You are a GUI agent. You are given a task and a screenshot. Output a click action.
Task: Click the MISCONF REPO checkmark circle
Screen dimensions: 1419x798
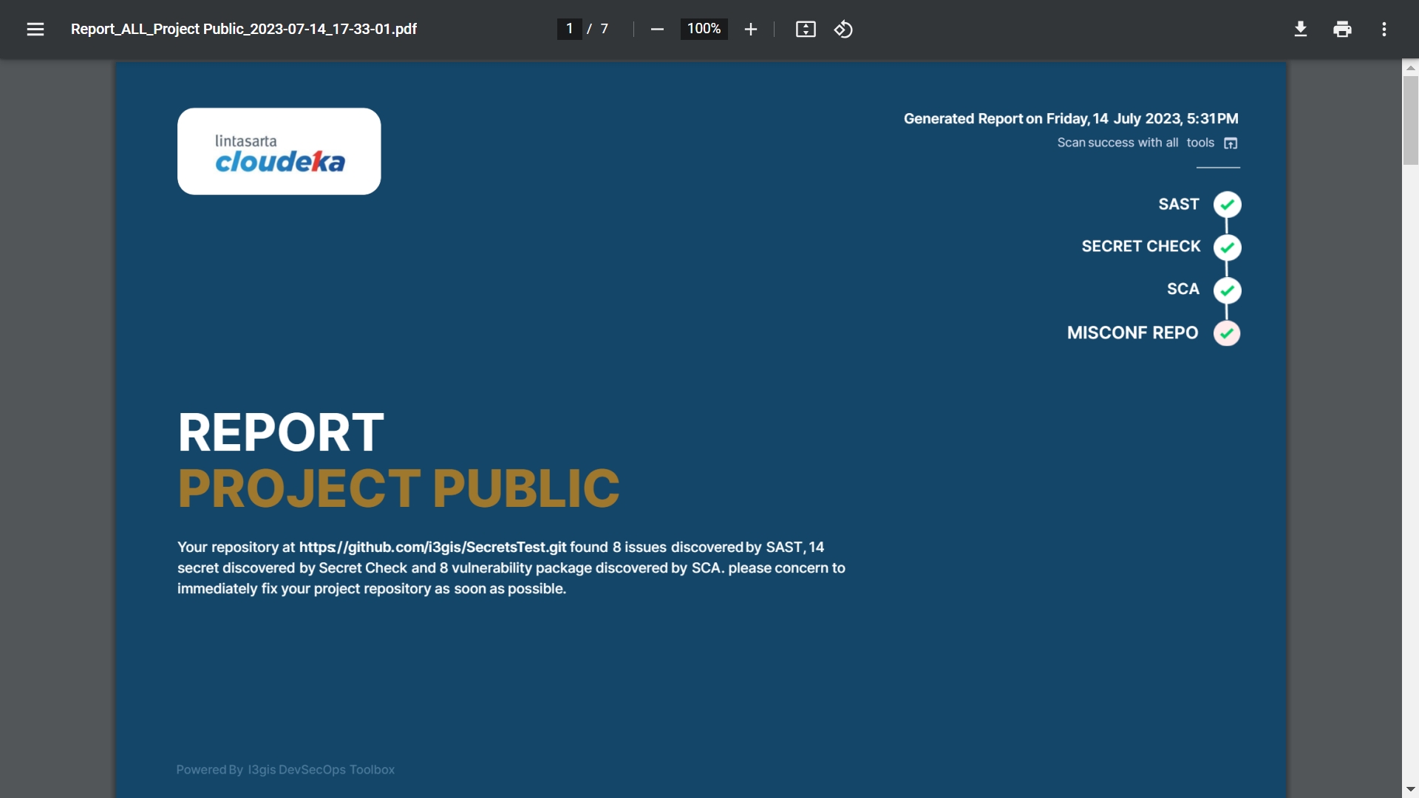coord(1227,333)
